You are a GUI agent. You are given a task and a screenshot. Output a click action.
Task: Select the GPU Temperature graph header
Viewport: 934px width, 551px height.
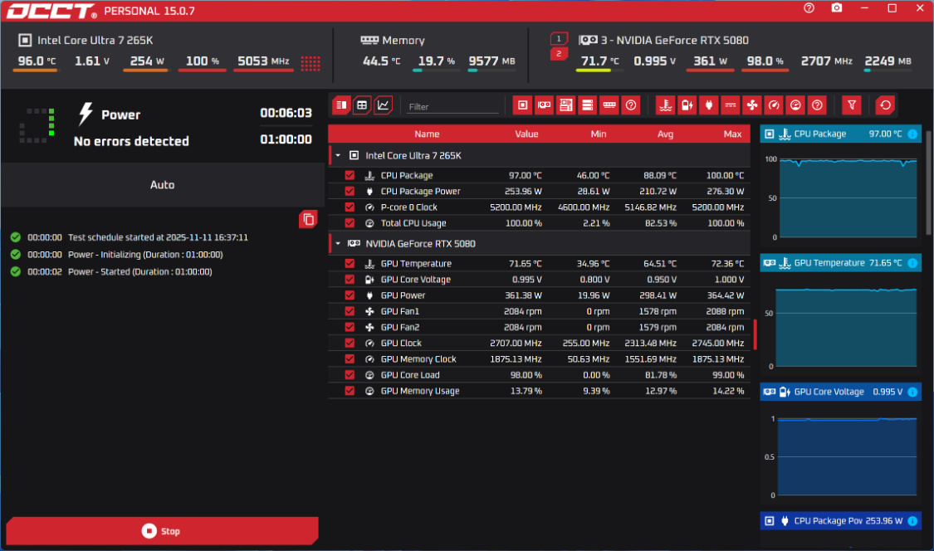point(840,263)
